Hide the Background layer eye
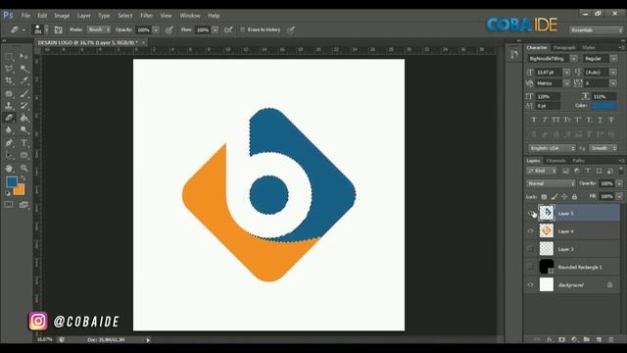Screen dimensions: 627x353 531,284
